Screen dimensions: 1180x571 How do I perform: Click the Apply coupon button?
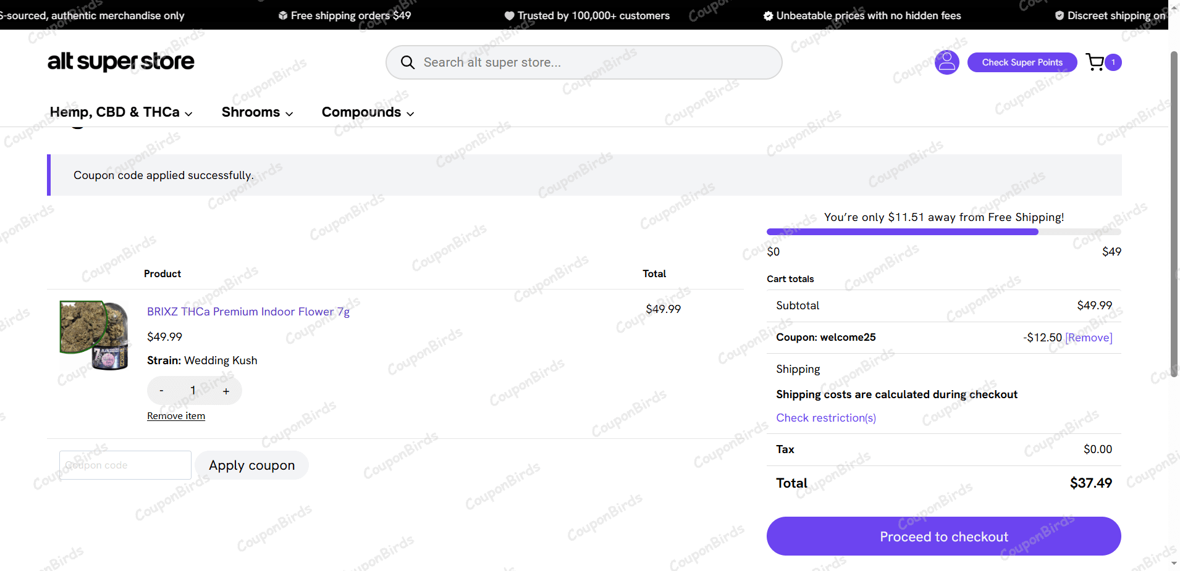pyautogui.click(x=251, y=465)
